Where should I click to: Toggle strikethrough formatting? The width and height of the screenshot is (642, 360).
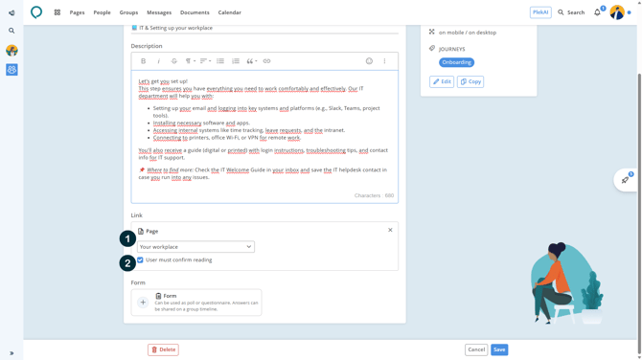click(174, 61)
